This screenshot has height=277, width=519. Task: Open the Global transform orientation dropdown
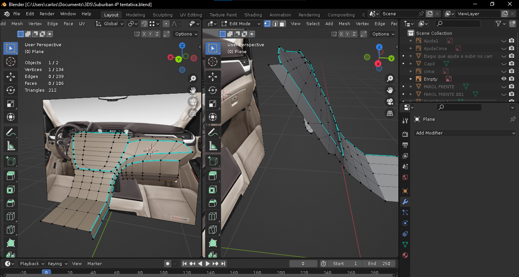pos(110,24)
